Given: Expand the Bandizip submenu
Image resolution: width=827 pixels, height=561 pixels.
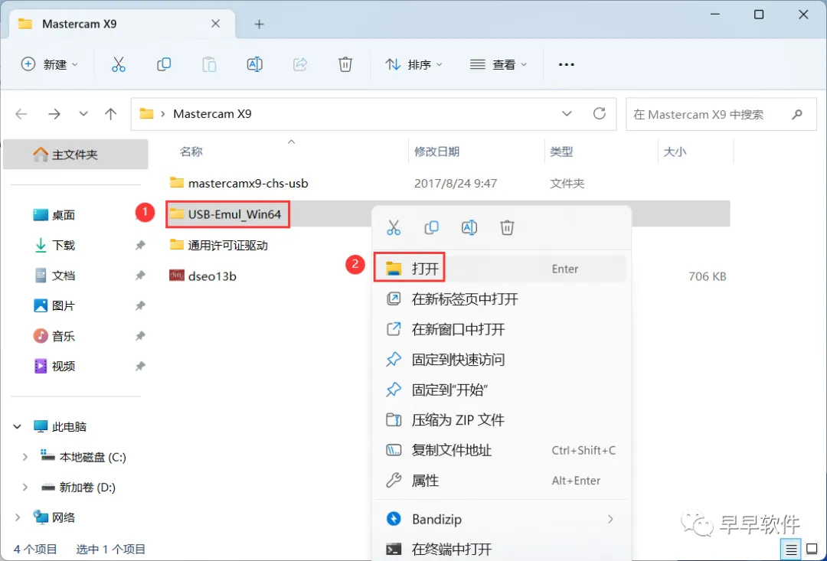Looking at the screenshot, I should pyautogui.click(x=610, y=520).
